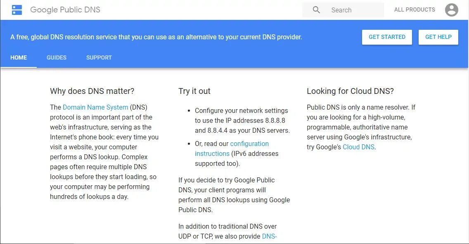Switch to the SUPPORT tab

pos(99,57)
